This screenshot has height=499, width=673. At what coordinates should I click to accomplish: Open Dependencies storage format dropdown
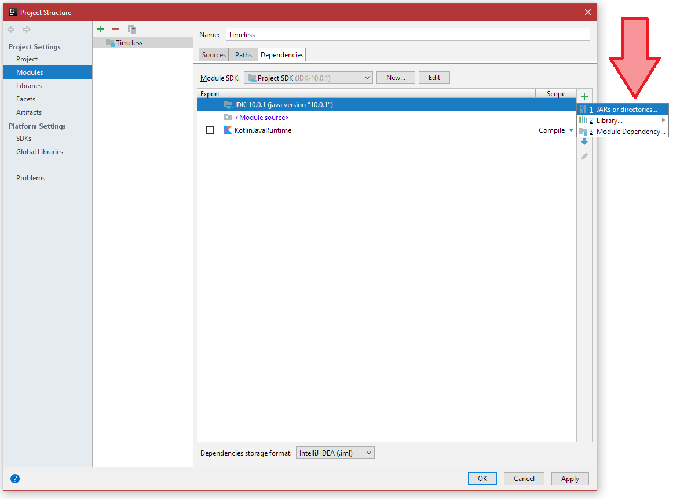point(335,453)
